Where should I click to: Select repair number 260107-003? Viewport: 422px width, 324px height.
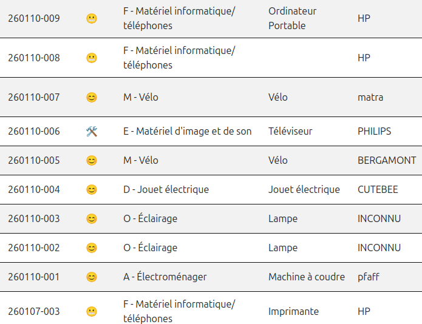pyautogui.click(x=34, y=311)
